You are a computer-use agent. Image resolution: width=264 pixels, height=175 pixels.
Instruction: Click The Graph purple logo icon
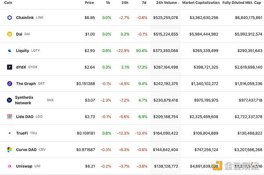[10, 84]
